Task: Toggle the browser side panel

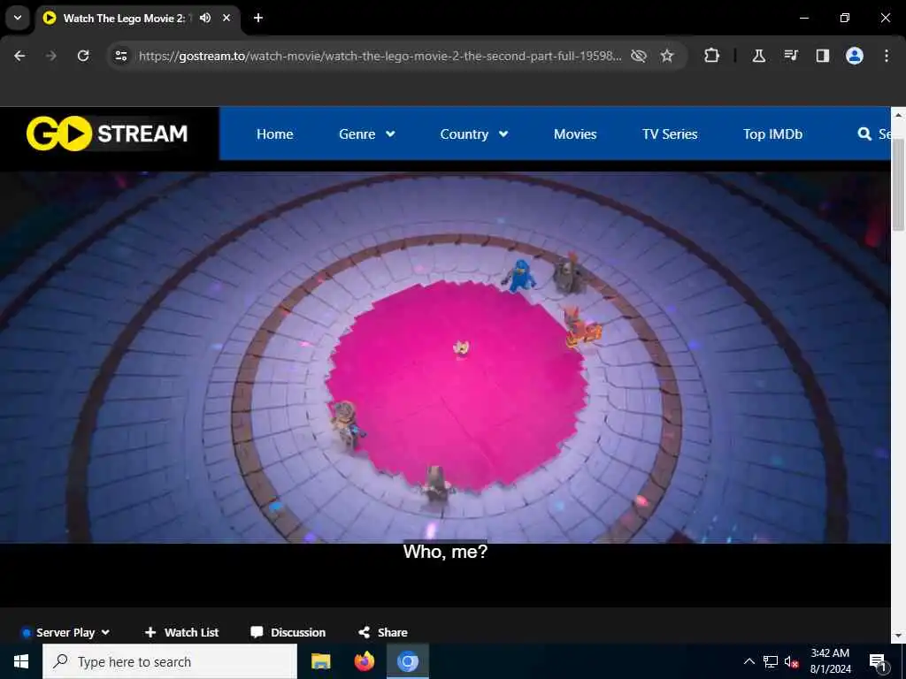Action: 822,56
